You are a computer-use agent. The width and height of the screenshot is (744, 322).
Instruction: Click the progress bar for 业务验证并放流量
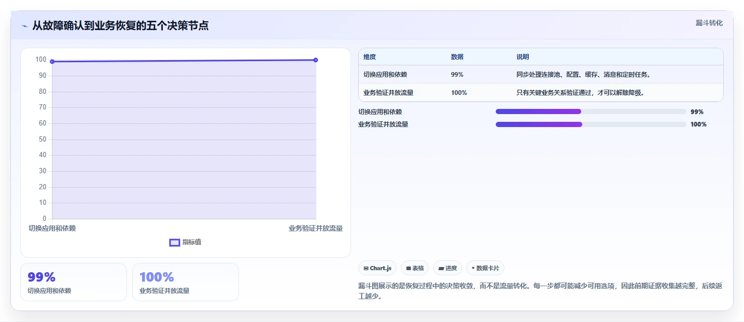591,124
